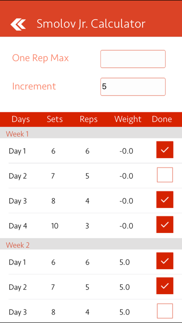Viewport: 182px width, 323px height.
Task: Check Week 2 Day 3 done checkbox
Action: click(x=165, y=311)
